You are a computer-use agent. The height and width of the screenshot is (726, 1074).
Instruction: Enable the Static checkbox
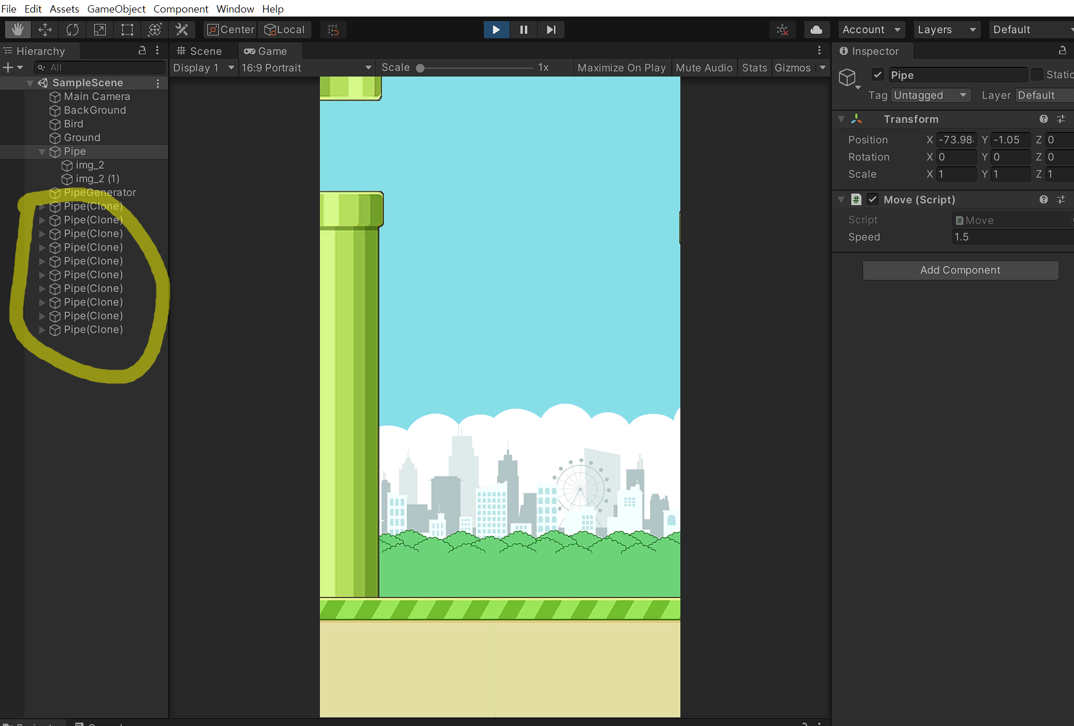pyautogui.click(x=1037, y=75)
